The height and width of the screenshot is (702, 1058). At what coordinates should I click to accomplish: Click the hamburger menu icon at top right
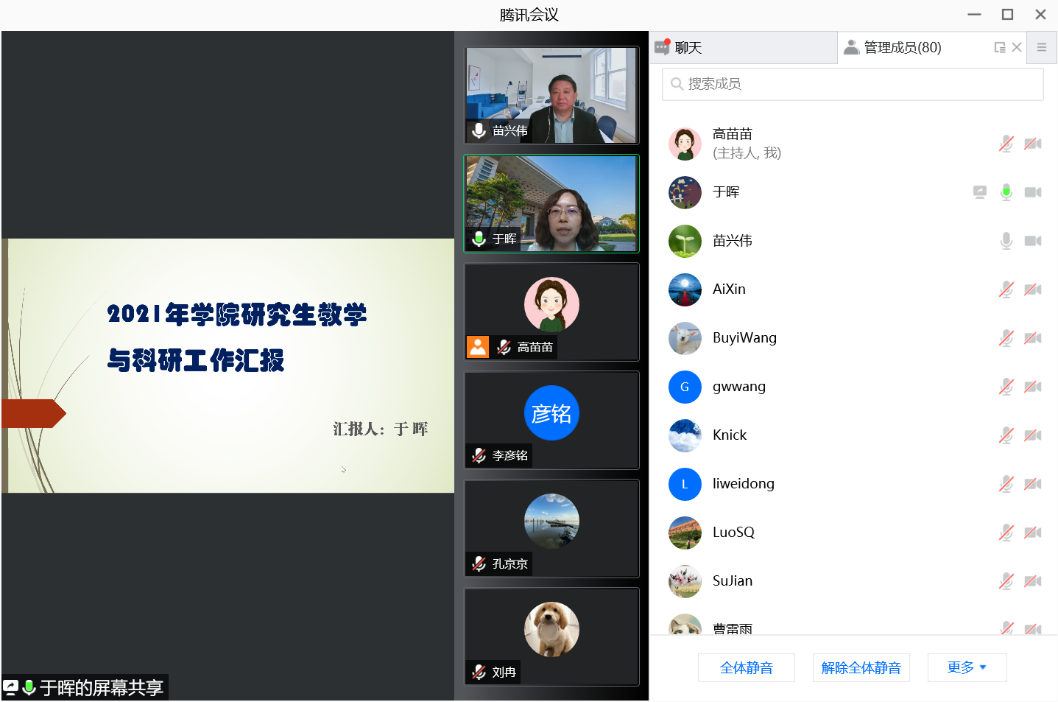coord(1042,47)
